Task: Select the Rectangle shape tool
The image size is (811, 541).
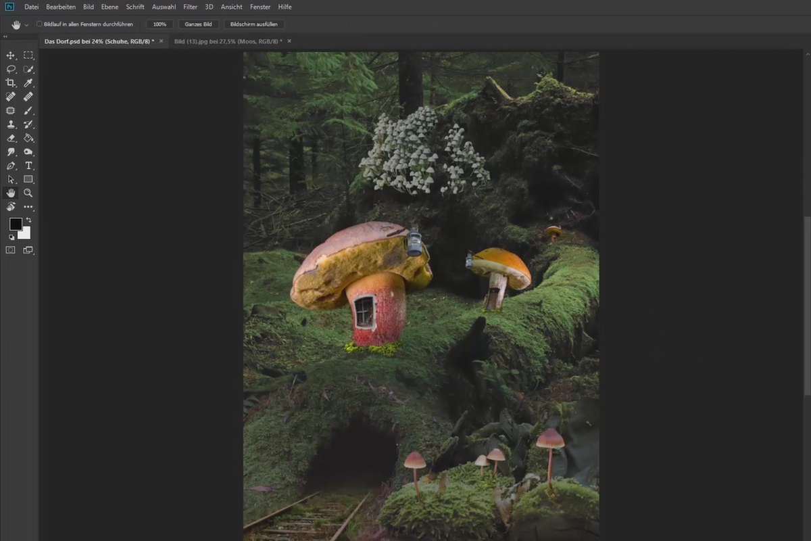Action: [28, 179]
